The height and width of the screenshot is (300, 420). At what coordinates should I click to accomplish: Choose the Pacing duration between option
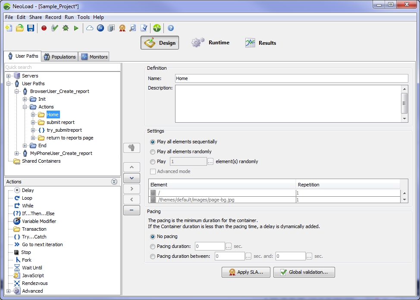pos(153,256)
